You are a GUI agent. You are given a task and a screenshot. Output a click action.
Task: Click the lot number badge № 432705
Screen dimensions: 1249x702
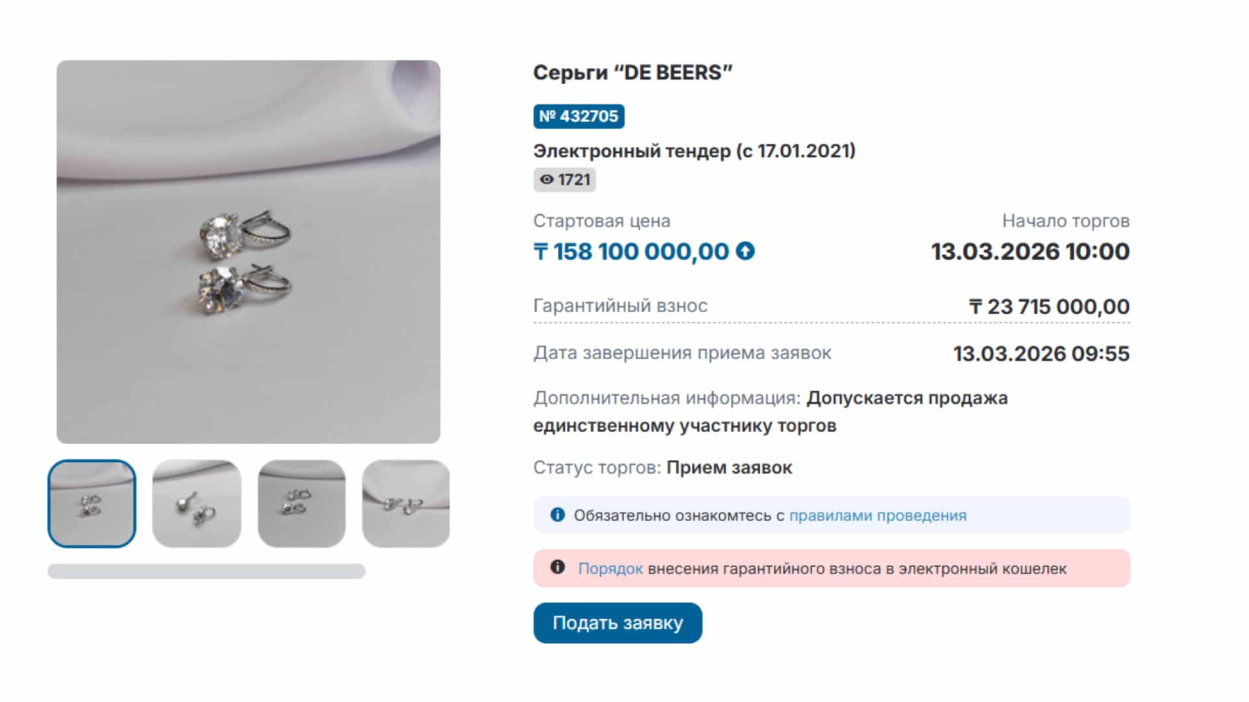(x=579, y=116)
